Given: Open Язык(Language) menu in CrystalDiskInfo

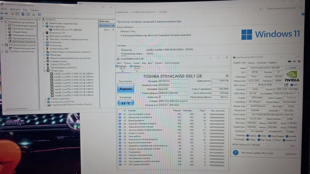Looking at the screenshot, I should click(x=172, y=63).
